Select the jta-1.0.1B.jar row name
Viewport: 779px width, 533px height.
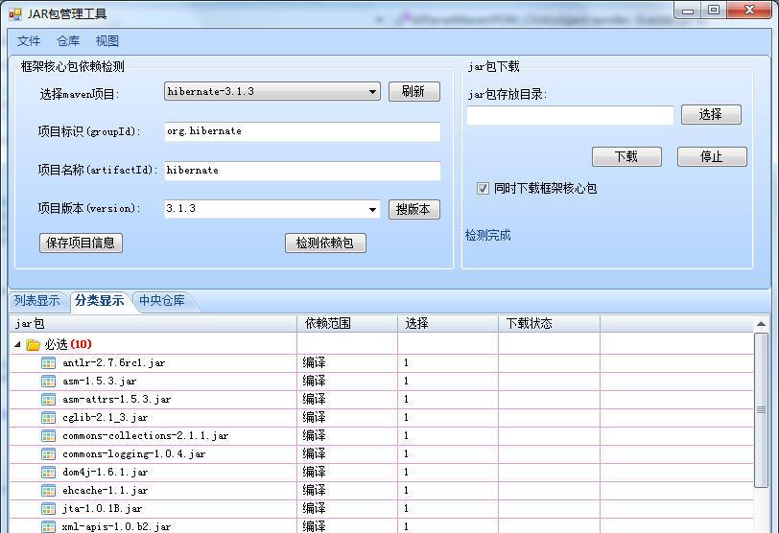[x=103, y=508]
